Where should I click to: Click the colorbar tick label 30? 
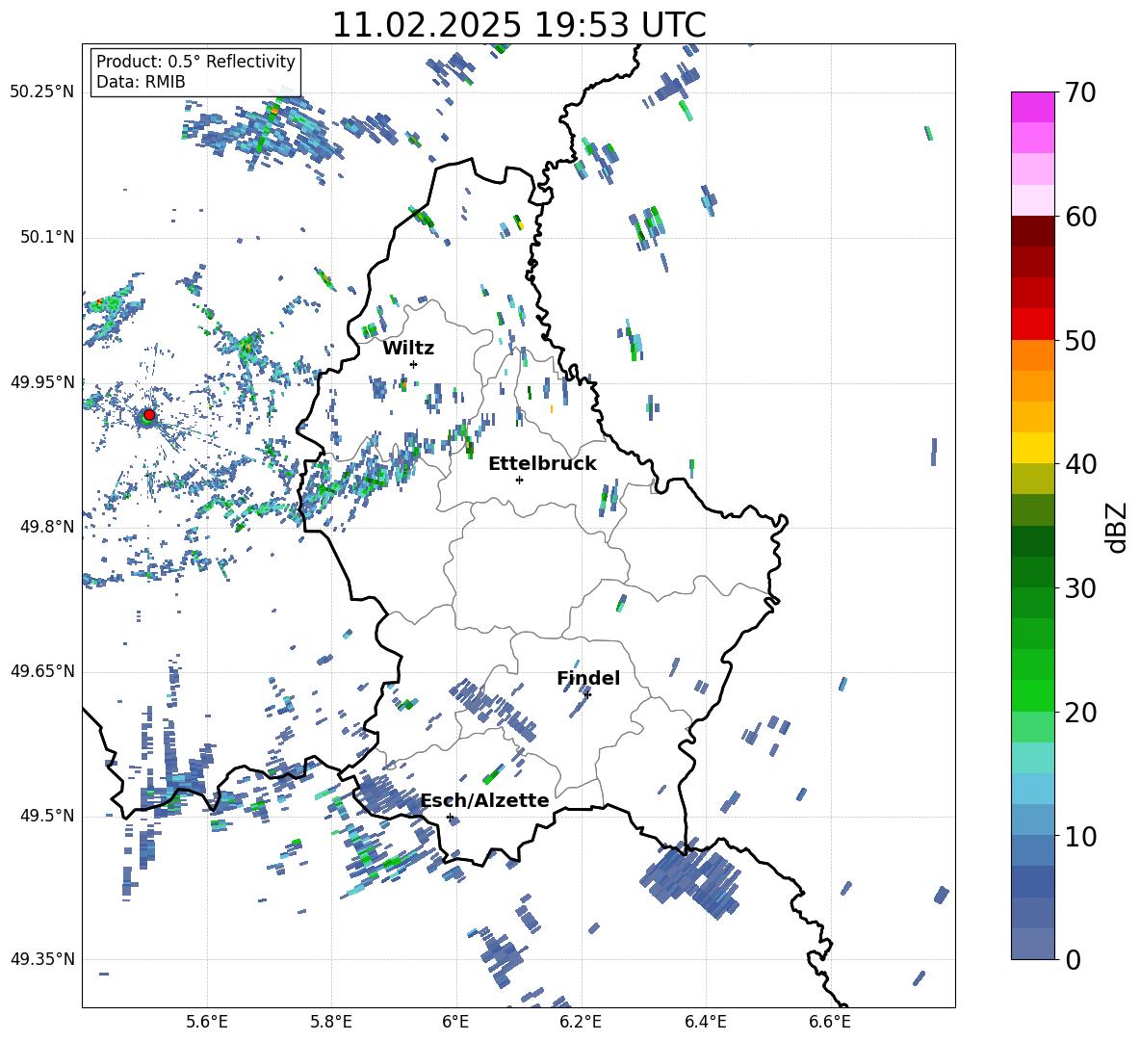[1080, 588]
